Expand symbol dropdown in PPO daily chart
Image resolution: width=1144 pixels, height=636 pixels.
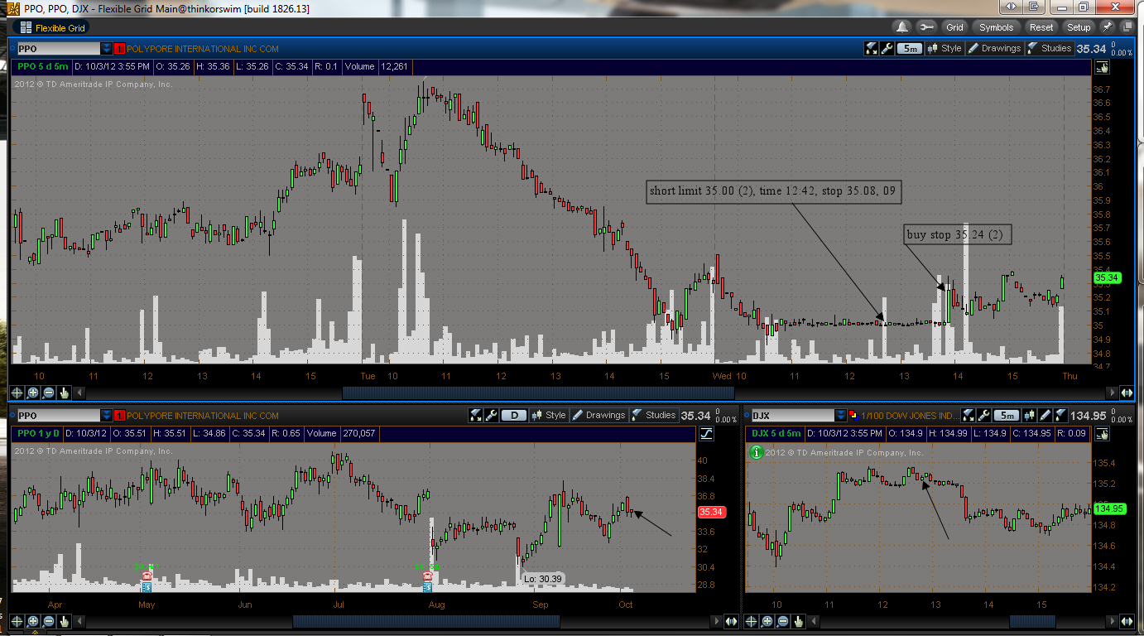[x=107, y=415]
